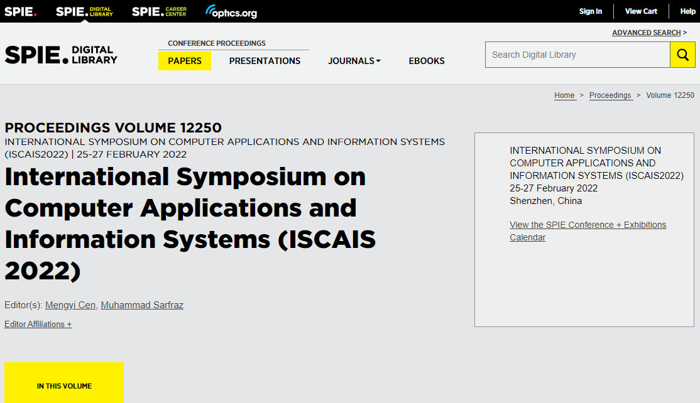700x403 pixels.
Task: Expand Editor Affiliations section
Action: pyautogui.click(x=38, y=324)
